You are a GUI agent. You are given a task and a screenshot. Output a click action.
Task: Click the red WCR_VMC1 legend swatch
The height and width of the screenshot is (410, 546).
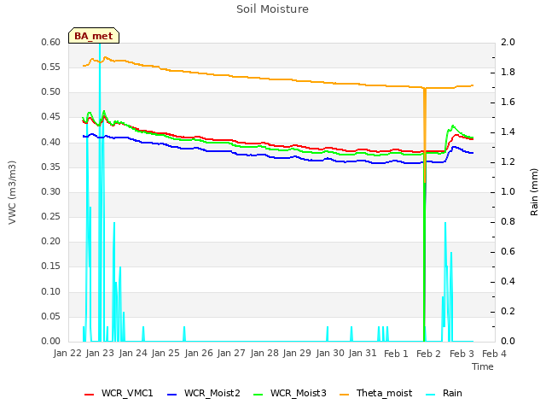tap(89, 395)
